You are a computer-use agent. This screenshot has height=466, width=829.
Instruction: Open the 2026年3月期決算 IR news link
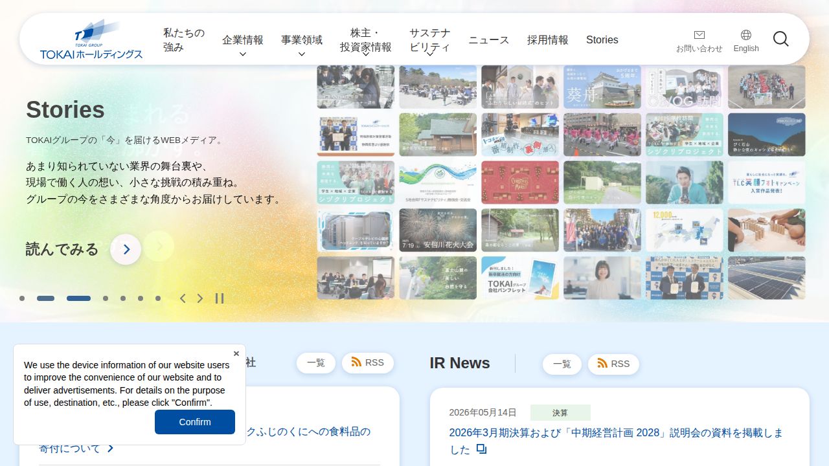pos(616,441)
